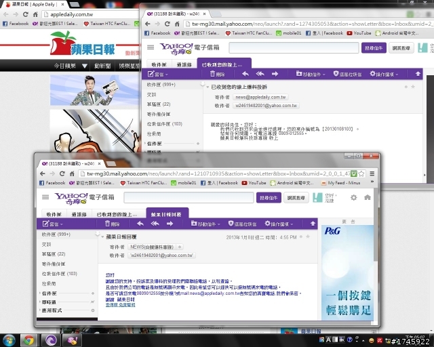Click Forward arrow in front mail window toolbar
This screenshot has width=434, height=347.
click(x=170, y=224)
